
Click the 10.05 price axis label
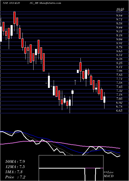tap(120, 9)
